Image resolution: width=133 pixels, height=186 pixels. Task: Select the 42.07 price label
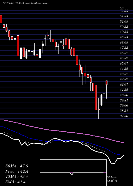point(124,84)
